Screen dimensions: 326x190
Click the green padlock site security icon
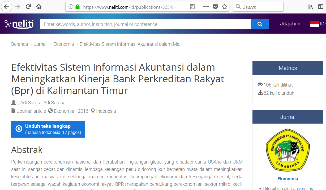78,7
